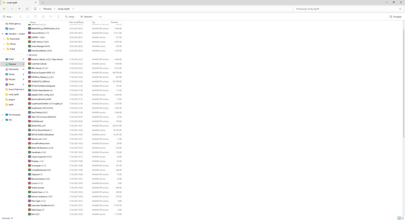Click the pin icon next to Pulpit
This screenshot has height=220, width=405.
(x=23, y=59)
